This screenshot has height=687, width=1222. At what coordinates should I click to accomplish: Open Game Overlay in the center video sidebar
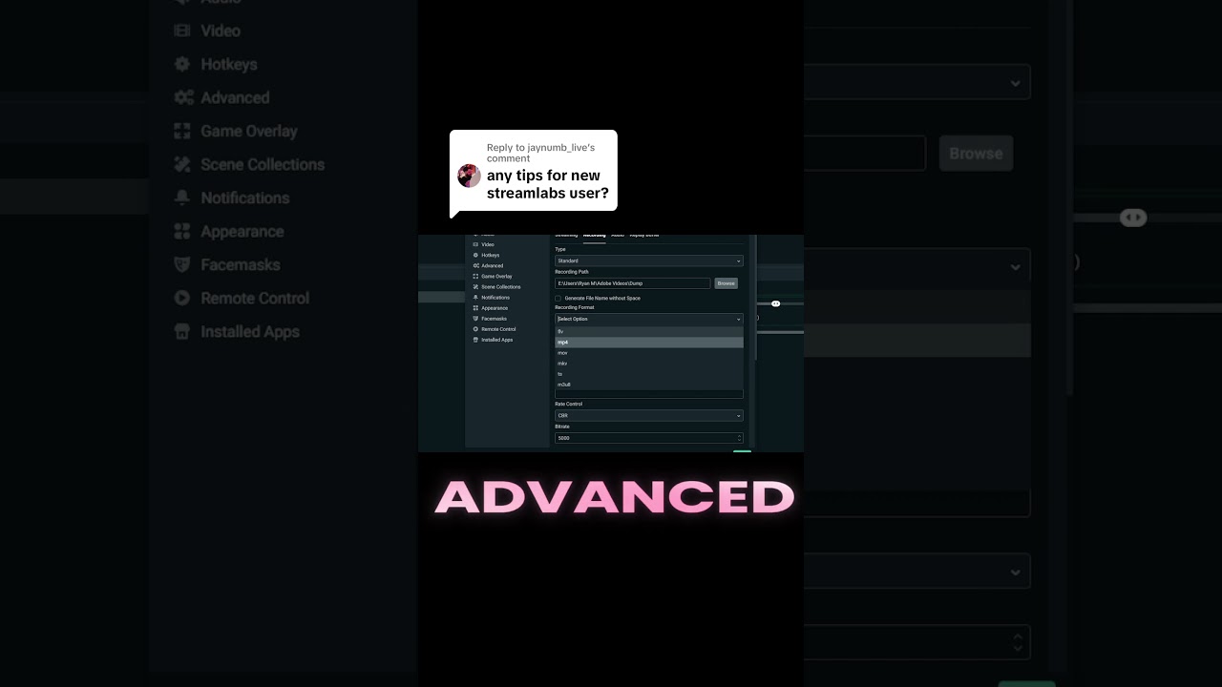(495, 276)
